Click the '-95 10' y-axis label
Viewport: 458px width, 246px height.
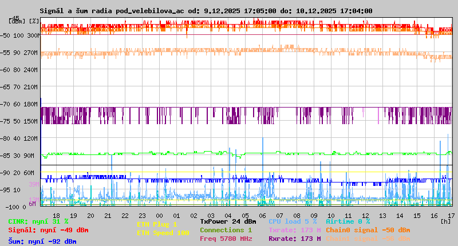pos(10,190)
